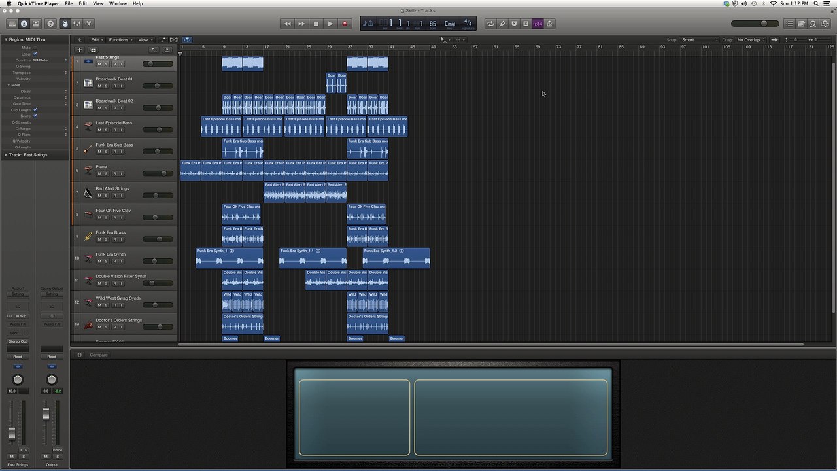Image resolution: width=837 pixels, height=471 pixels.
Task: Solo the Piano track
Action: tap(107, 173)
